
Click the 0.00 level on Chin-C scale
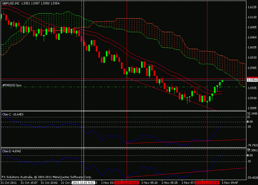(x=250, y=122)
